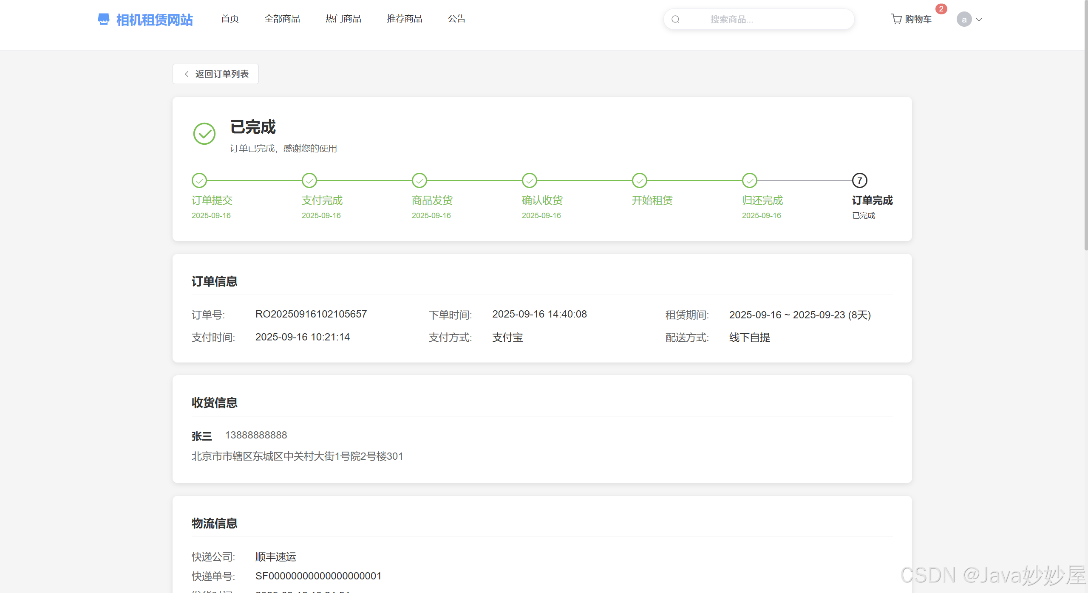Open the shopping cart icon
The image size is (1088, 593).
[x=896, y=19]
